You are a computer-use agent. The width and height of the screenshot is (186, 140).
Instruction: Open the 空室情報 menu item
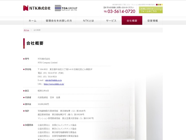coord(153,21)
